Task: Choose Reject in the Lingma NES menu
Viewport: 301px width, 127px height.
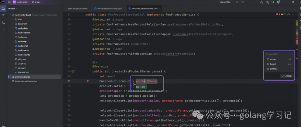Action: click(x=279, y=64)
